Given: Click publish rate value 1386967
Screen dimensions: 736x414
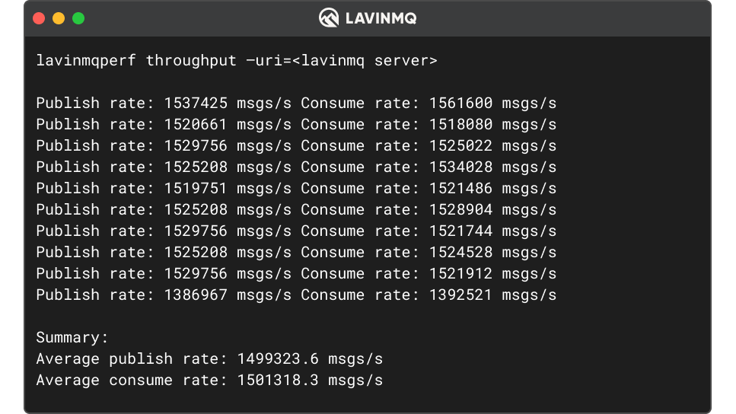Looking at the screenshot, I should point(196,295).
